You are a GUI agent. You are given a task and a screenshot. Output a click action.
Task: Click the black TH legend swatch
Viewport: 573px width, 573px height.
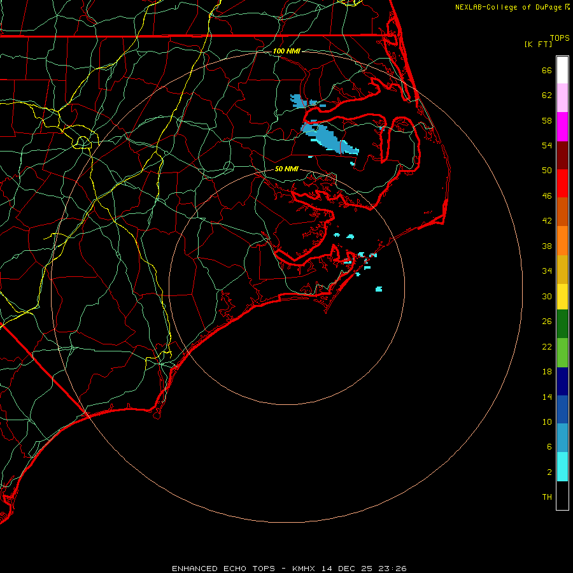tap(562, 495)
